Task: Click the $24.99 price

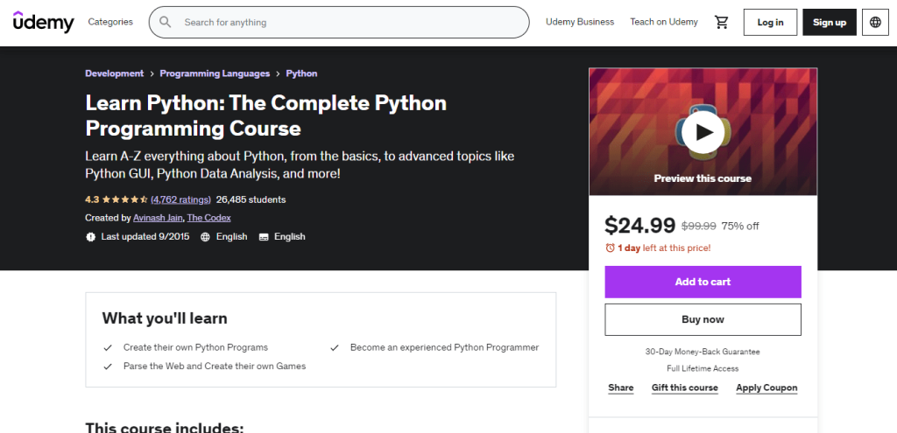Action: [640, 226]
